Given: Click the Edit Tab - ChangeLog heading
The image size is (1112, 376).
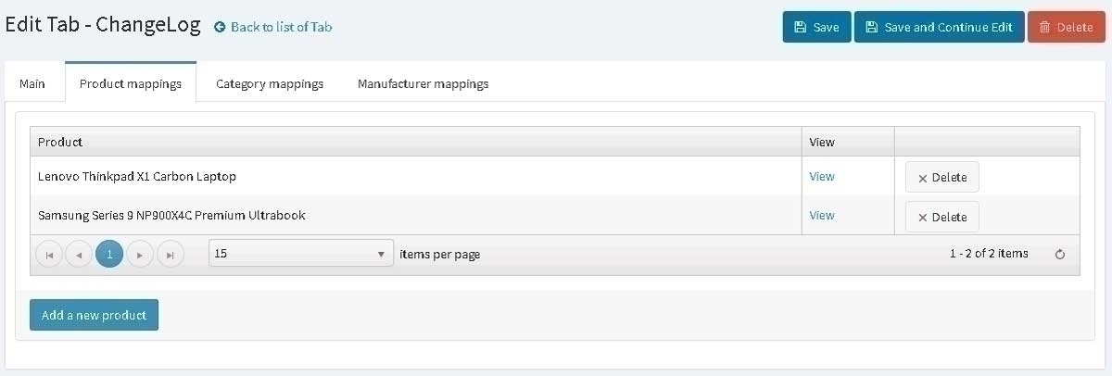Looking at the screenshot, I should pos(103,25).
